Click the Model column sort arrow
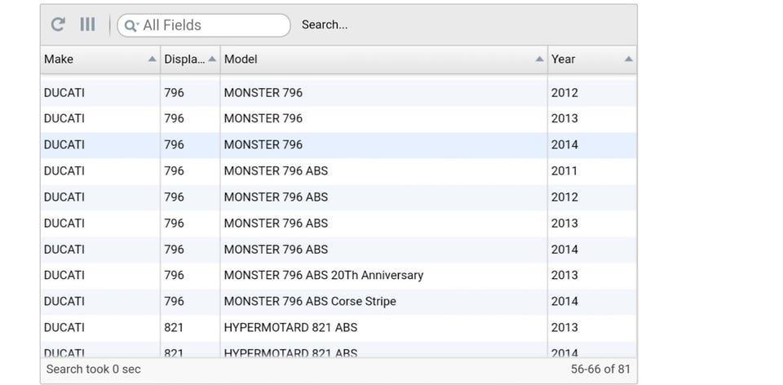 (x=539, y=60)
